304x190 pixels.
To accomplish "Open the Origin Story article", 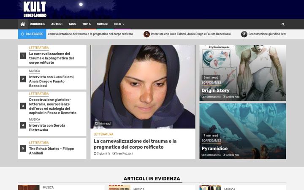I will (215, 90).
